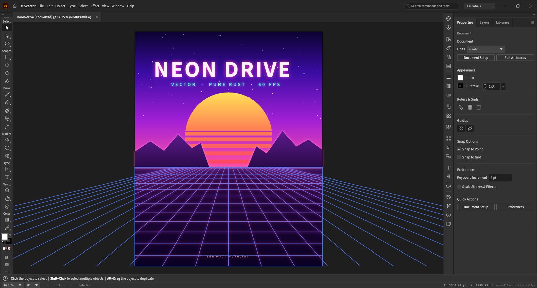This screenshot has width=537, height=288.
Task: Activate the Eraser tool
Action: pos(7,103)
